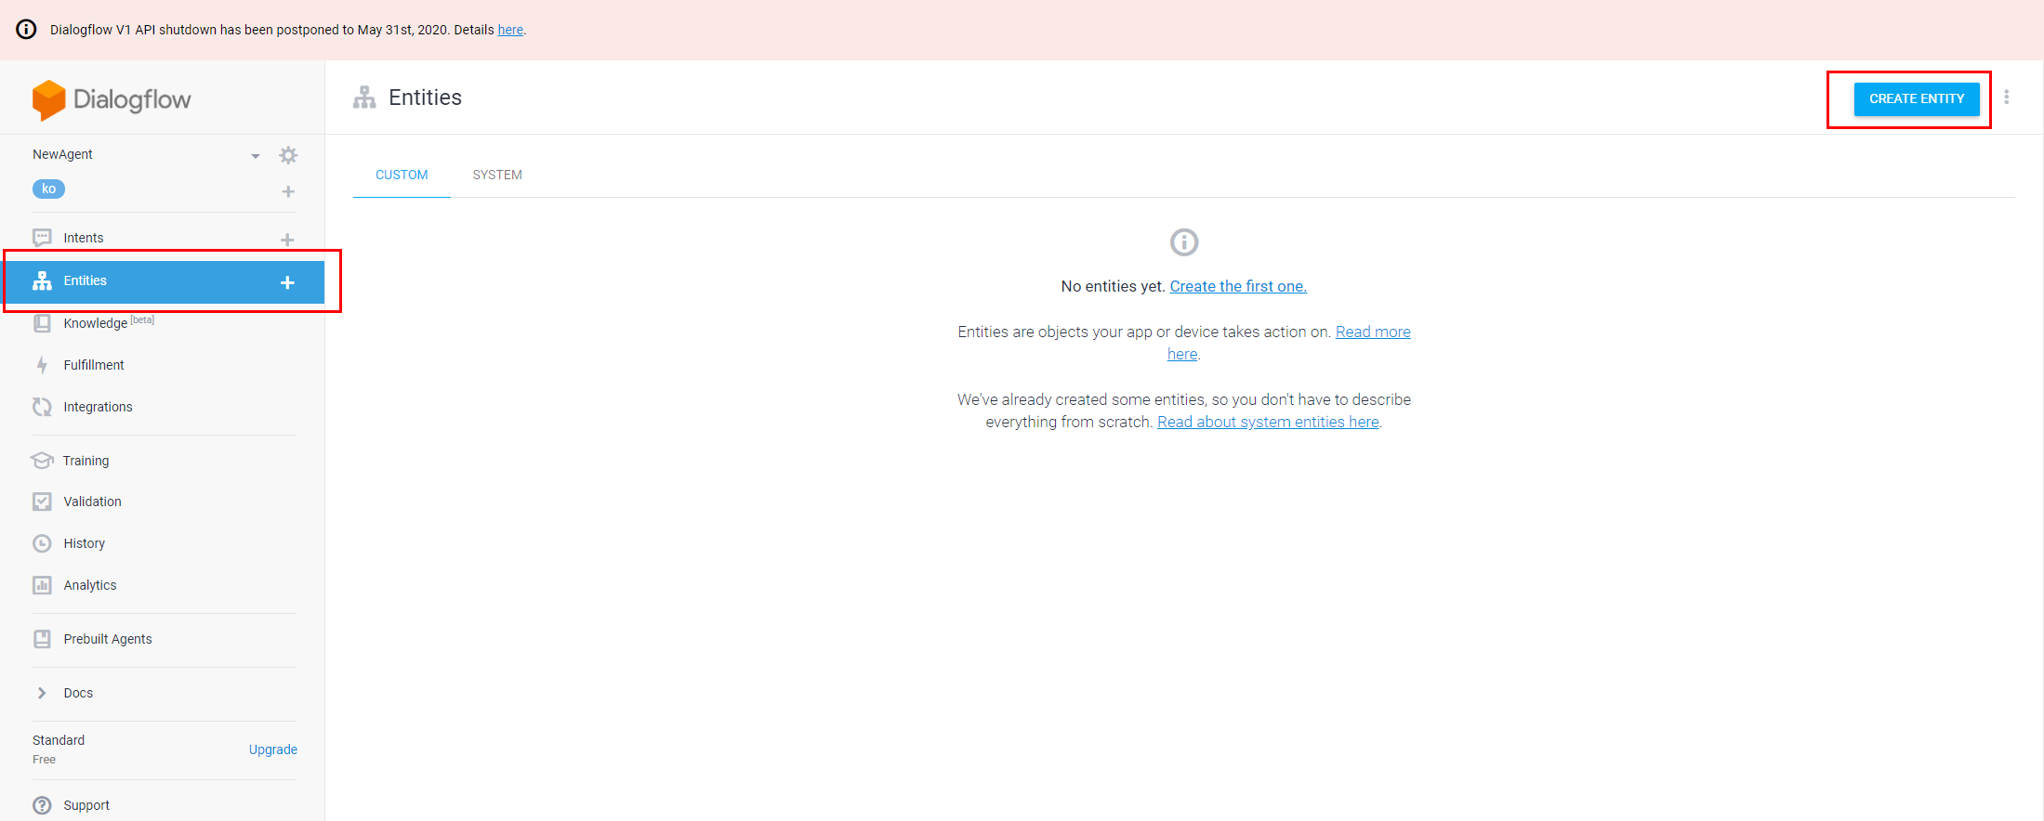
Task: Click 'Read about system entities here' link
Action: [1268, 422]
